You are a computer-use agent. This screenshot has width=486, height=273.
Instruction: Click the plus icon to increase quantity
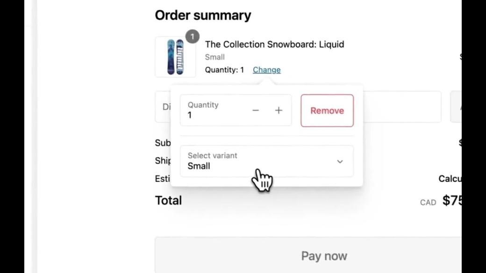coord(279,110)
